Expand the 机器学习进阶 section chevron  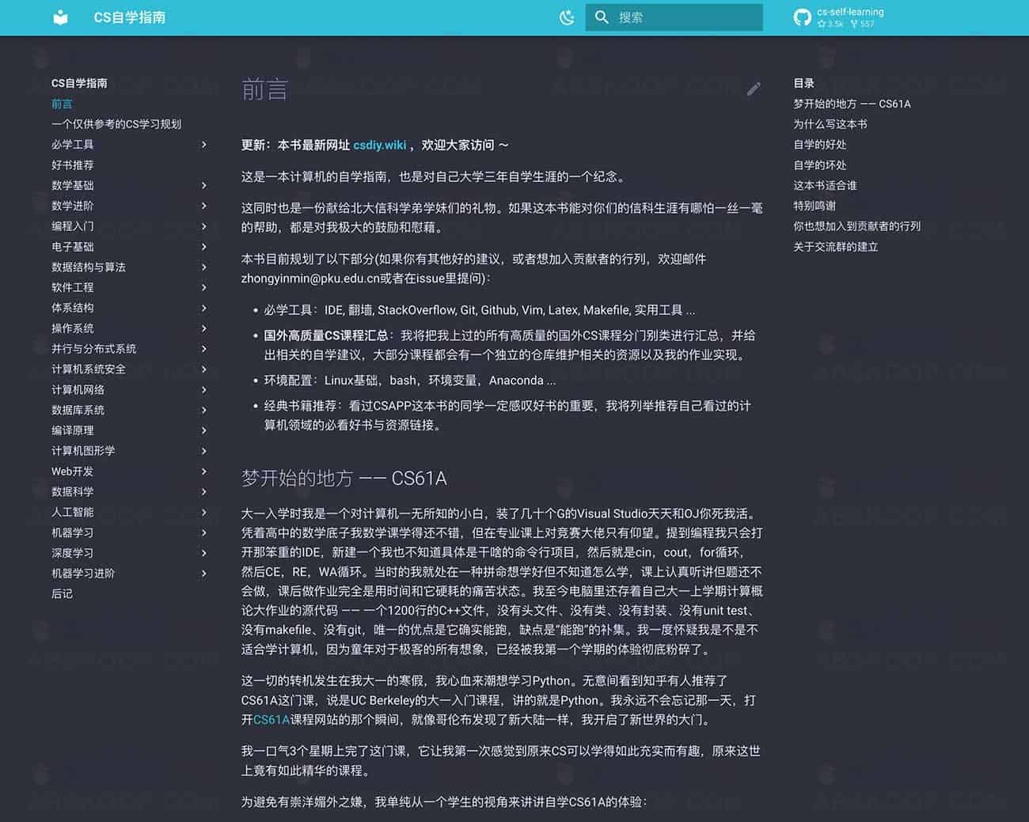tap(204, 573)
